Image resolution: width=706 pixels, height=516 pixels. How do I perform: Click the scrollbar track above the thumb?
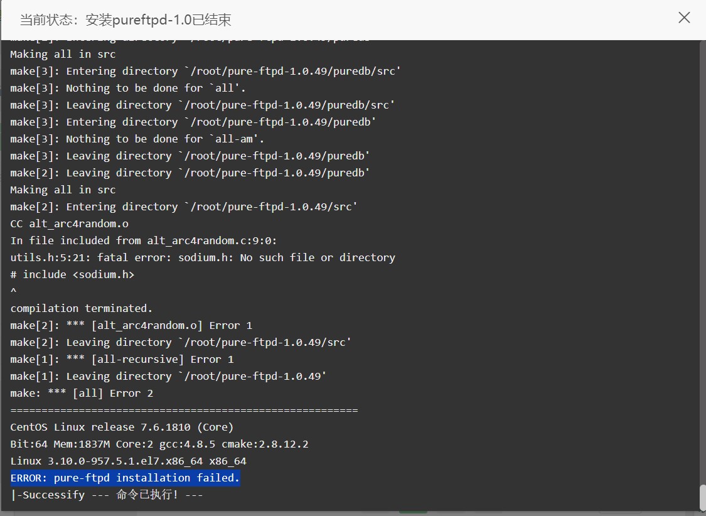pyautogui.click(x=702, y=262)
